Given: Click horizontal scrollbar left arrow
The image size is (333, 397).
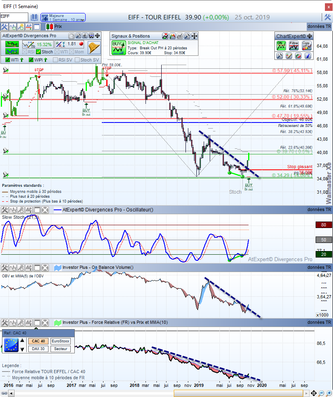Looking at the screenshot, I should (x=11, y=394).
